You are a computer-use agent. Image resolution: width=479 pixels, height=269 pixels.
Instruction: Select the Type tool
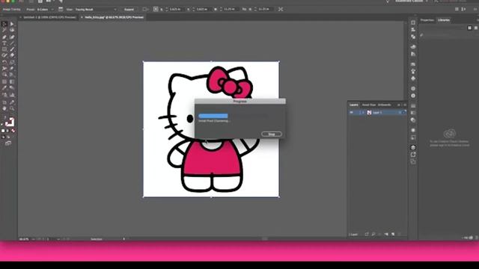coord(4,43)
